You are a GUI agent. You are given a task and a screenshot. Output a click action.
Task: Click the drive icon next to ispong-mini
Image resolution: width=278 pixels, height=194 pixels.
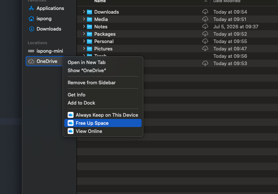31,51
